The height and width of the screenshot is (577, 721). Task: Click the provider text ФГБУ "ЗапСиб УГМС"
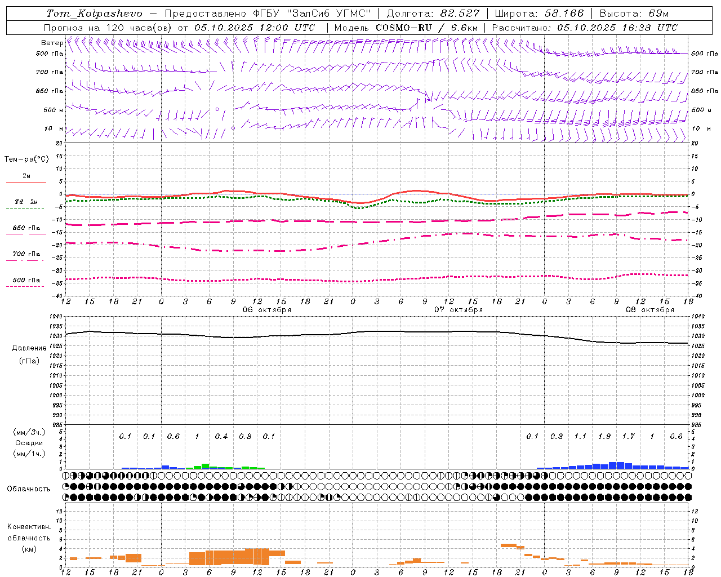click(x=311, y=14)
